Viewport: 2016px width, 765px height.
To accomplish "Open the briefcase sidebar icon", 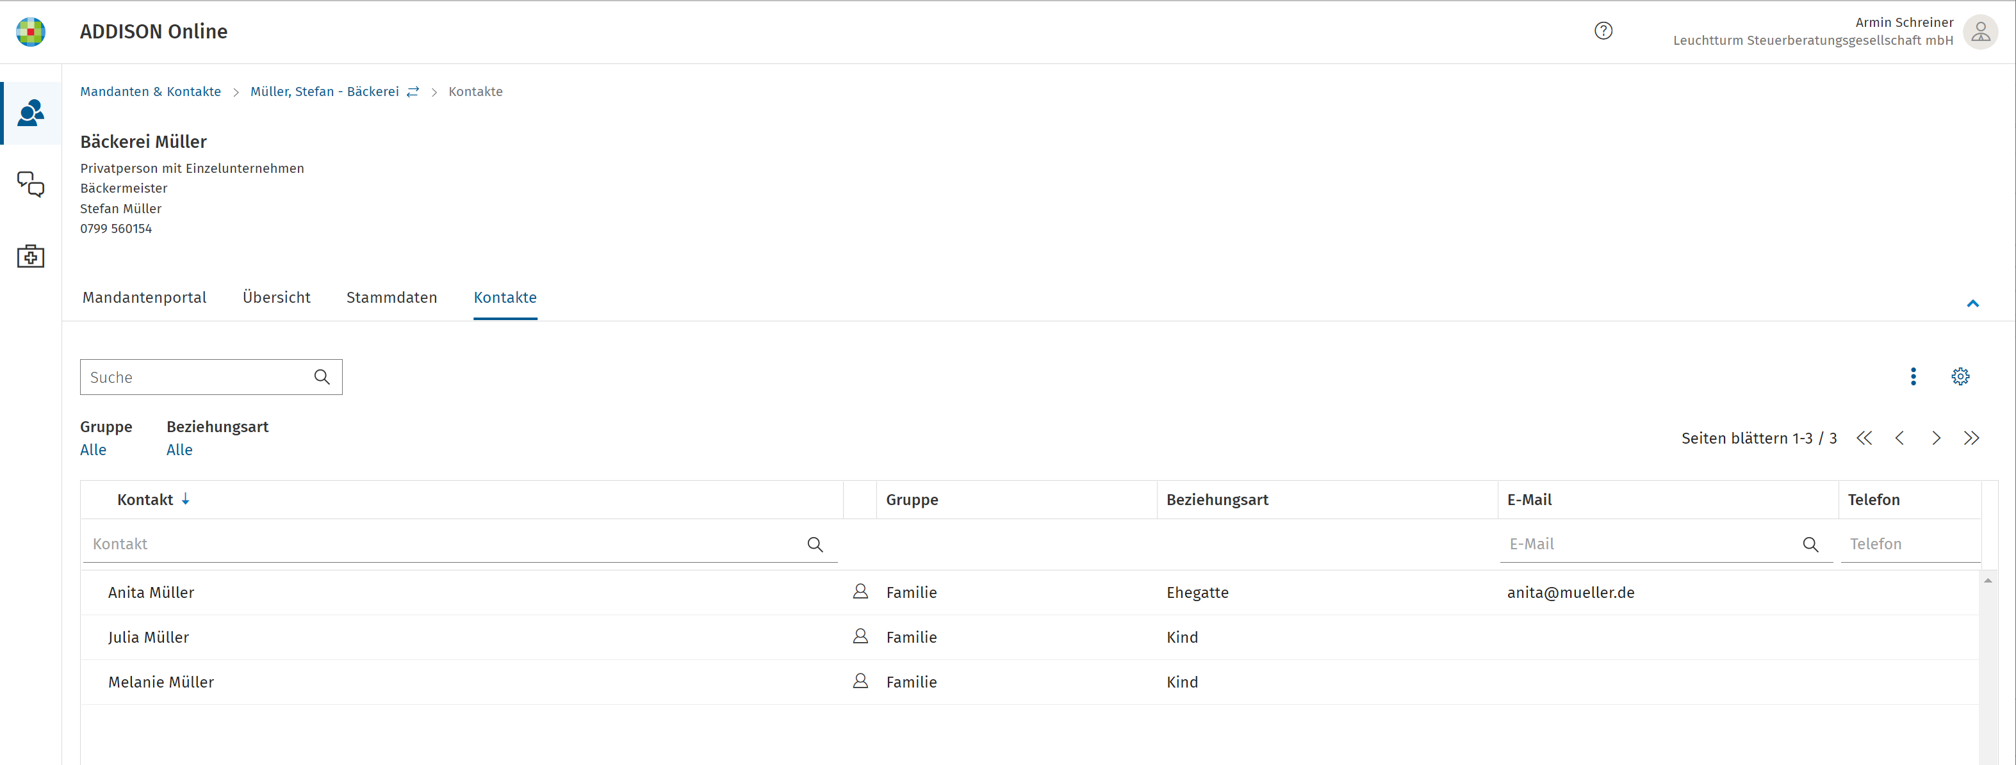I will tap(31, 256).
